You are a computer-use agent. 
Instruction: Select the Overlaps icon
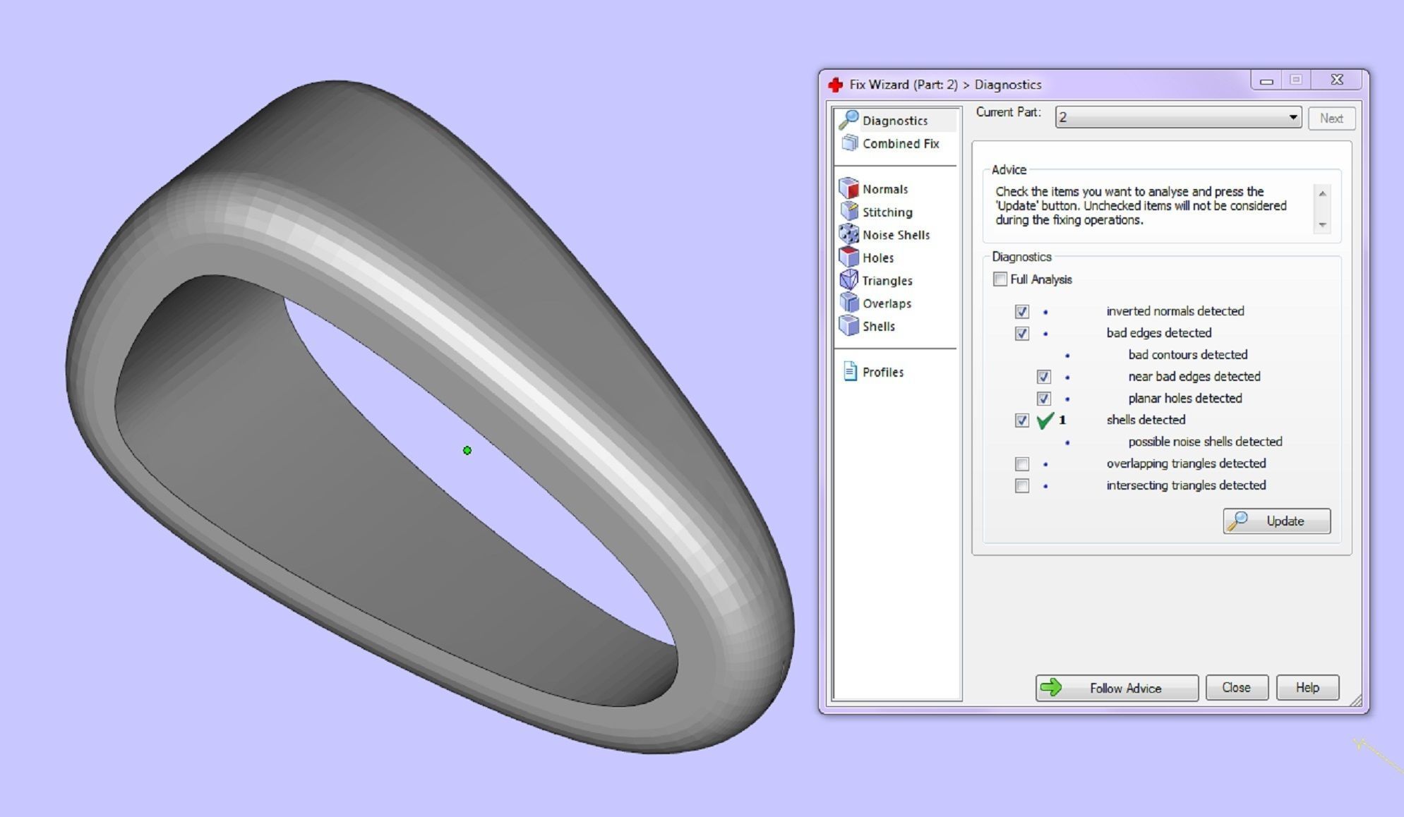pyautogui.click(x=848, y=303)
